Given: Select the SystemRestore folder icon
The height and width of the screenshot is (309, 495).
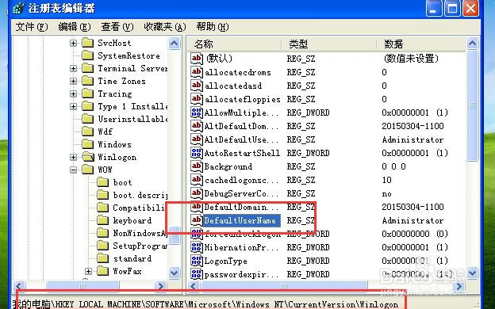Looking at the screenshot, I should pos(87,55).
